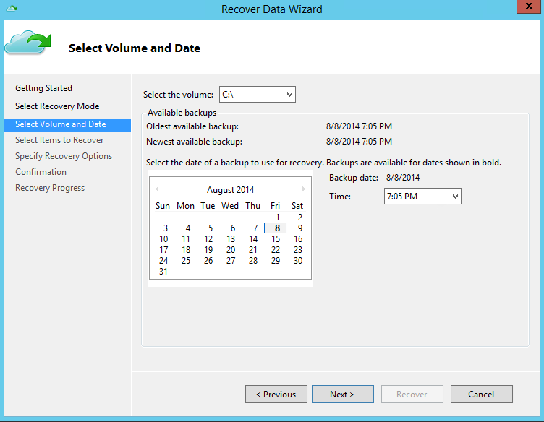544x422 pixels.
Task: Select August 26 in the calendar
Action: (208, 261)
